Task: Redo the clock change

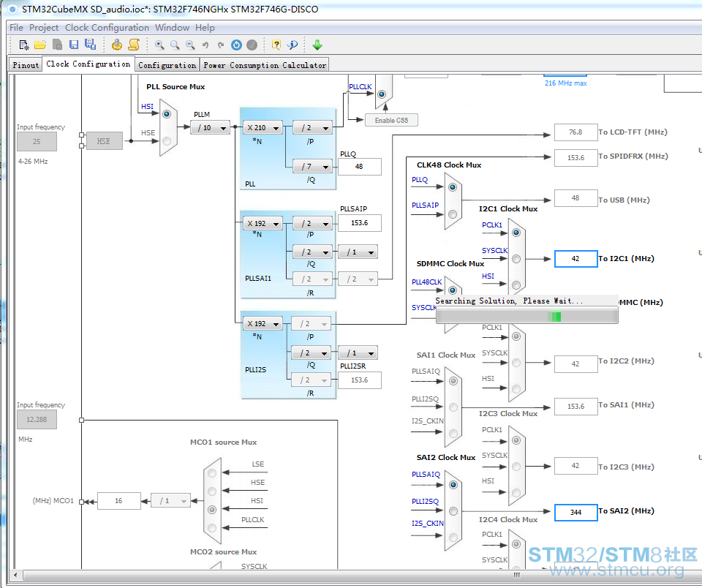Action: click(221, 45)
